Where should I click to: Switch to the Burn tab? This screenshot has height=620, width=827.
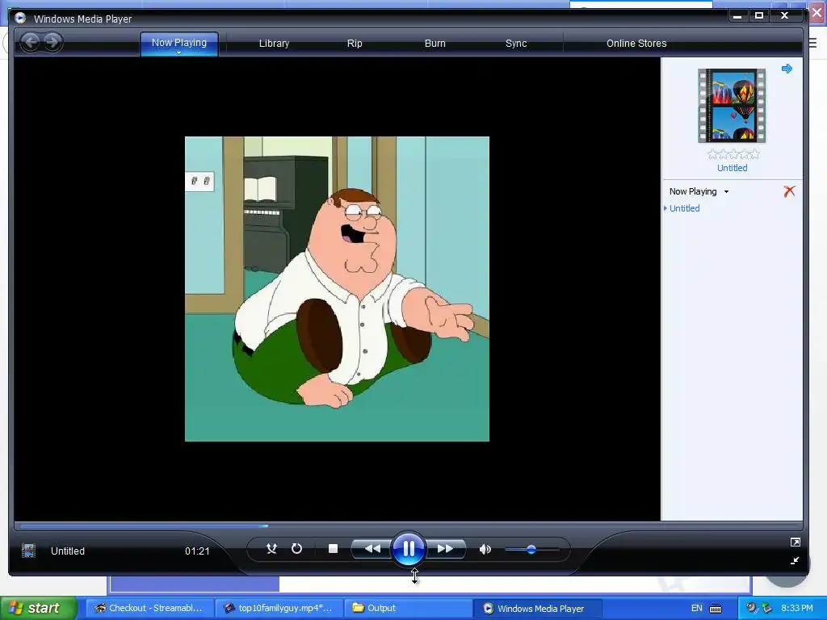(x=434, y=44)
